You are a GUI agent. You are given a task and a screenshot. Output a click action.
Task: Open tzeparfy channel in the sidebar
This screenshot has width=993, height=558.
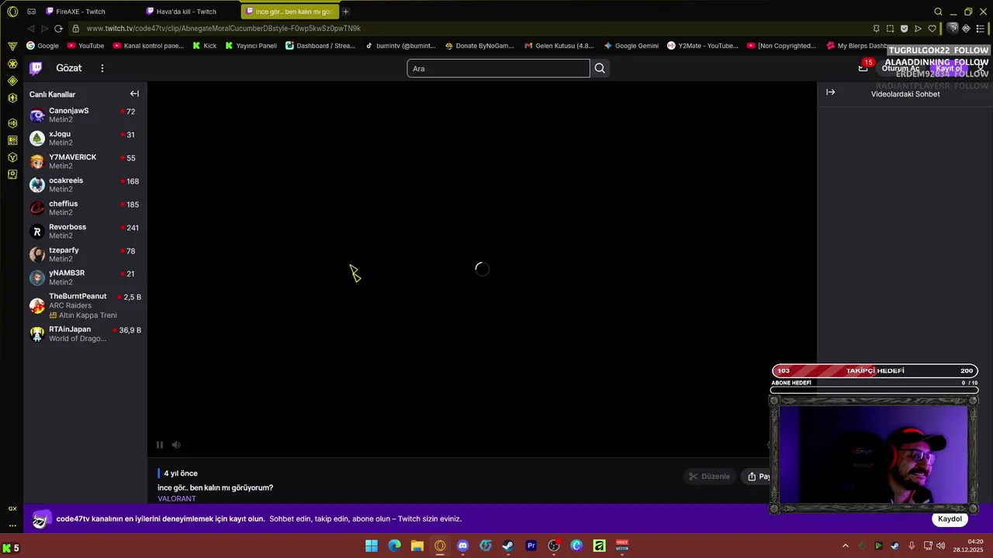point(85,255)
